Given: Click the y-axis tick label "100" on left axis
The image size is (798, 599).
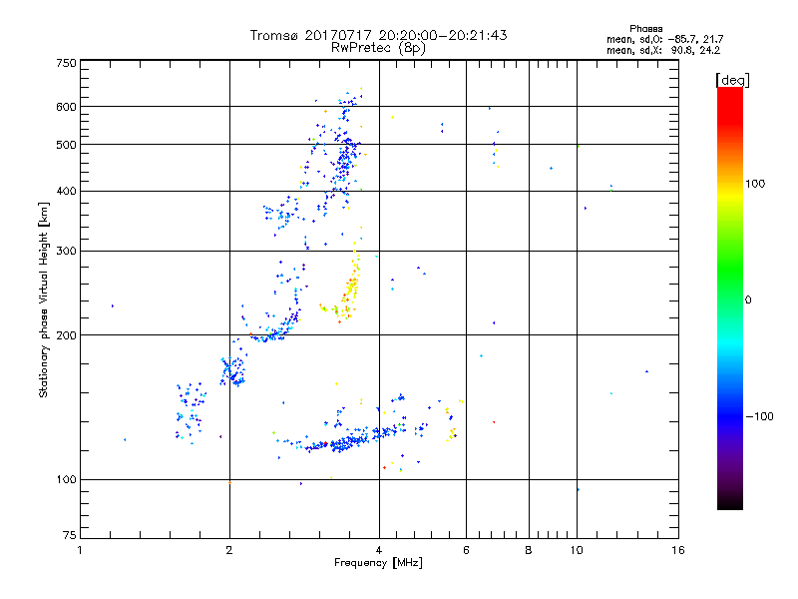Looking at the screenshot, I should (66, 479).
